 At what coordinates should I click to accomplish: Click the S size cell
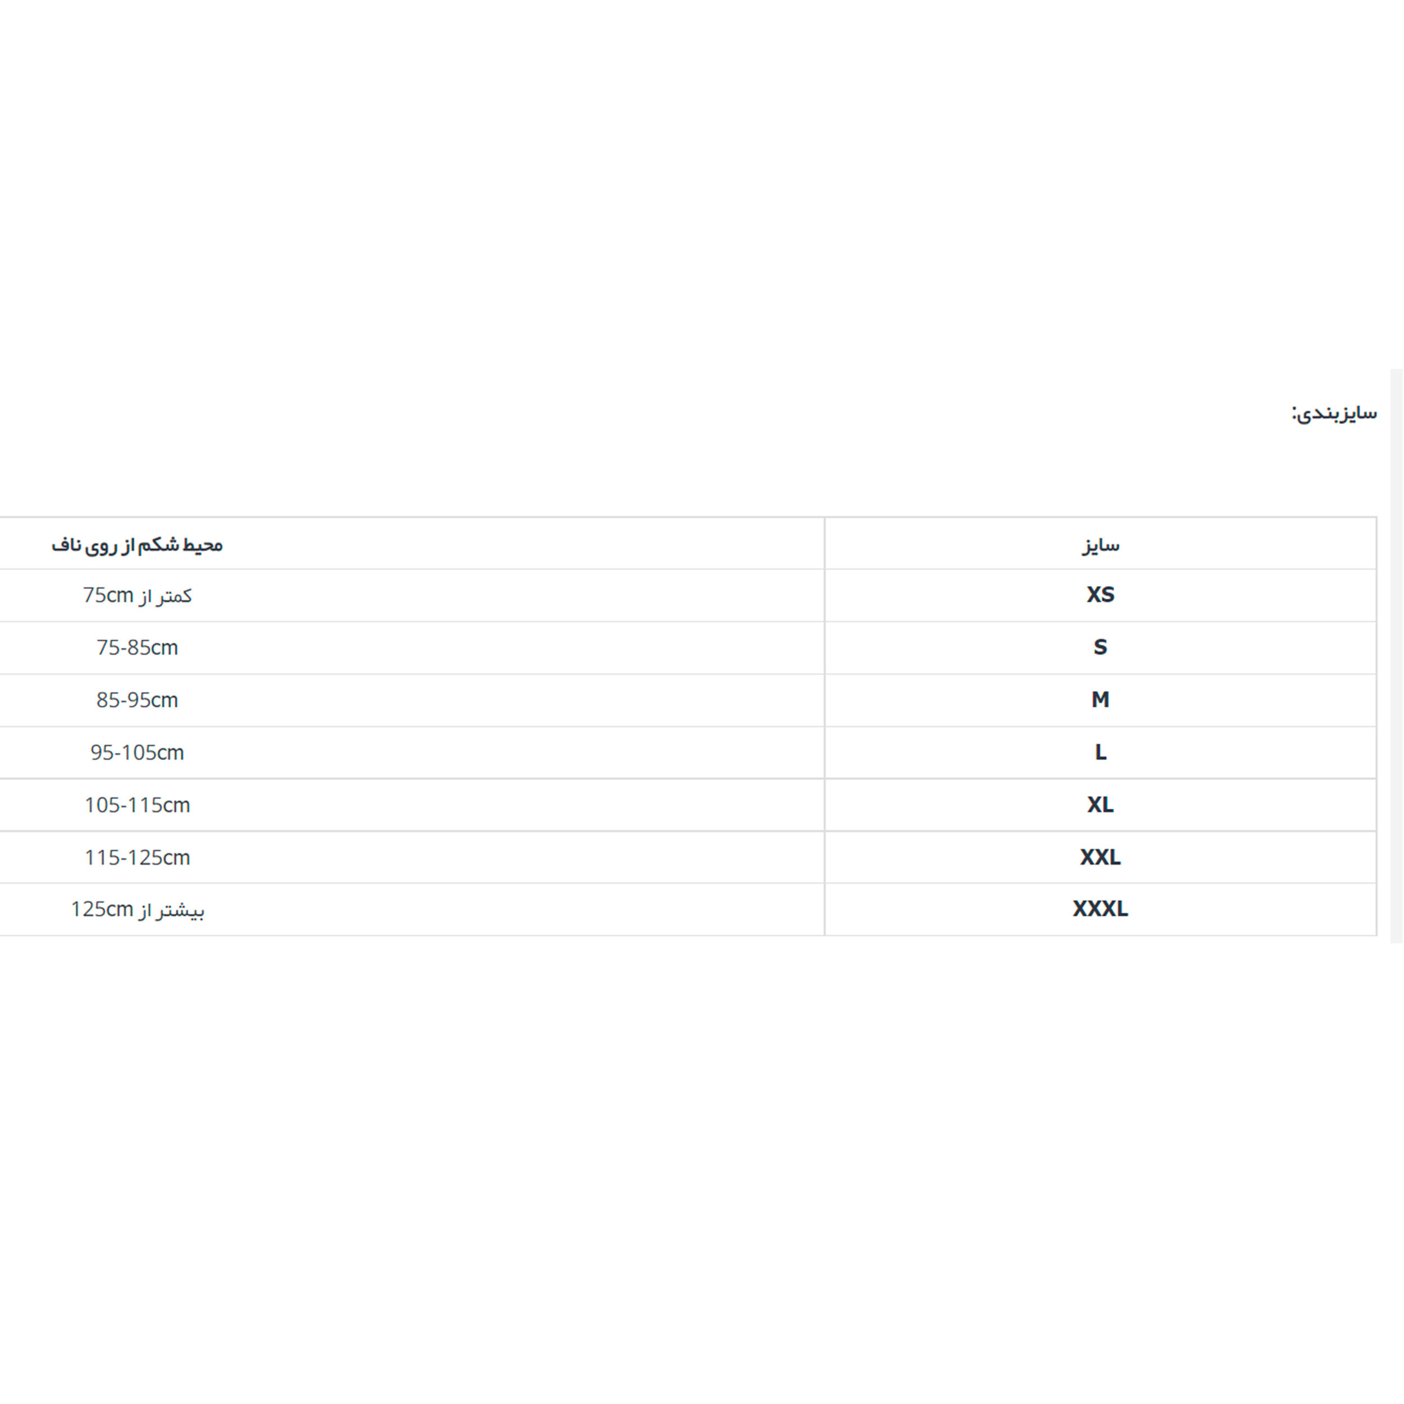pyautogui.click(x=1100, y=648)
